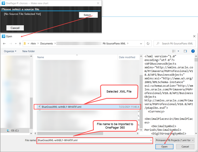Open recent locations dropdown arrow
This screenshot has width=198, height=152.
click(16, 44)
